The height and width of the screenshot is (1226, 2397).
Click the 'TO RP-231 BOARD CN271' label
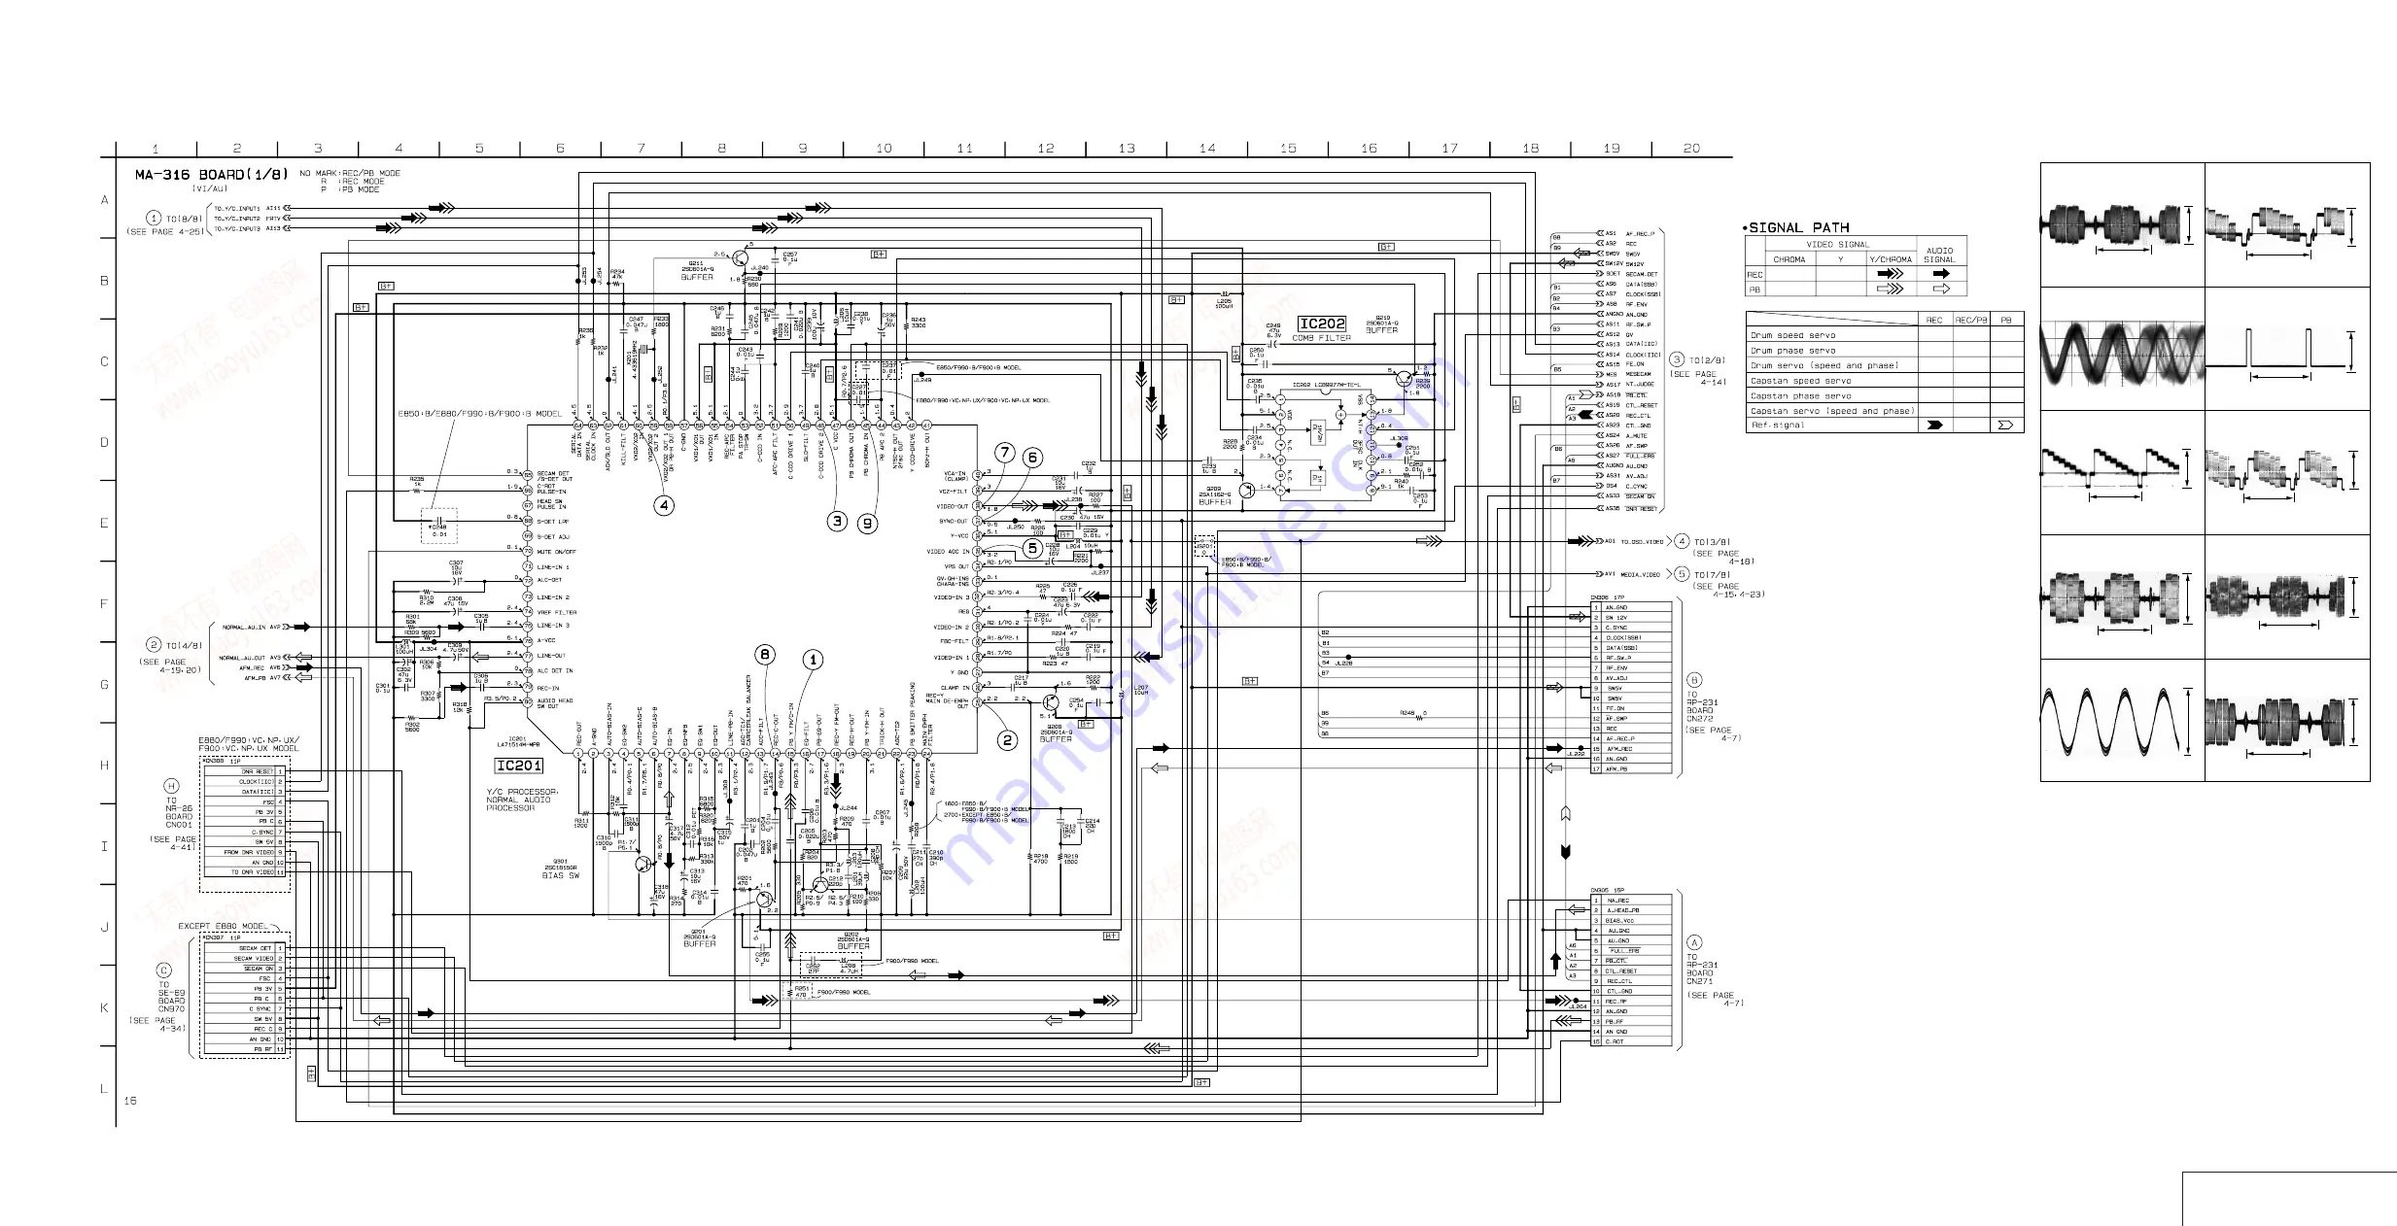coord(1703,970)
